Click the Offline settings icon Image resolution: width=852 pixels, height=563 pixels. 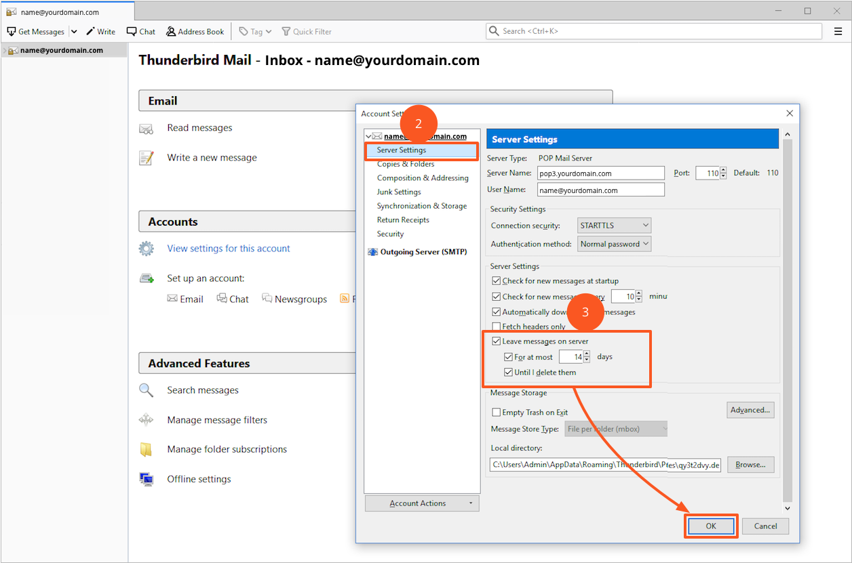pyautogui.click(x=146, y=479)
